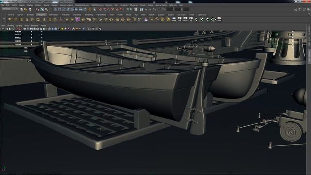Create a polygon cube from the shelf
This screenshot has width=311, height=175.
point(15,19)
